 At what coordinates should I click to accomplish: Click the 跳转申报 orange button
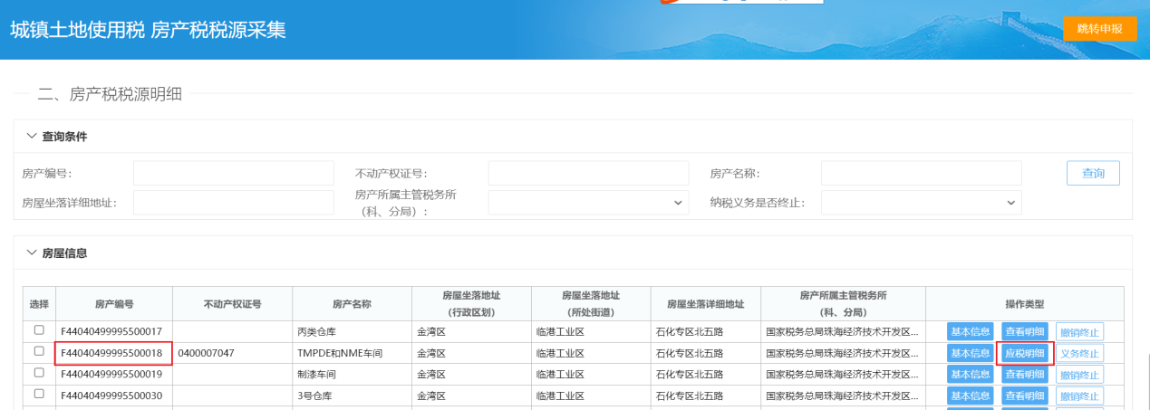pyautogui.click(x=1099, y=29)
